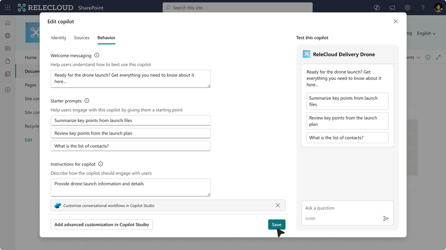Show Starter prompts info tooltip icon
The height and width of the screenshot is (250, 446).
(87, 101)
